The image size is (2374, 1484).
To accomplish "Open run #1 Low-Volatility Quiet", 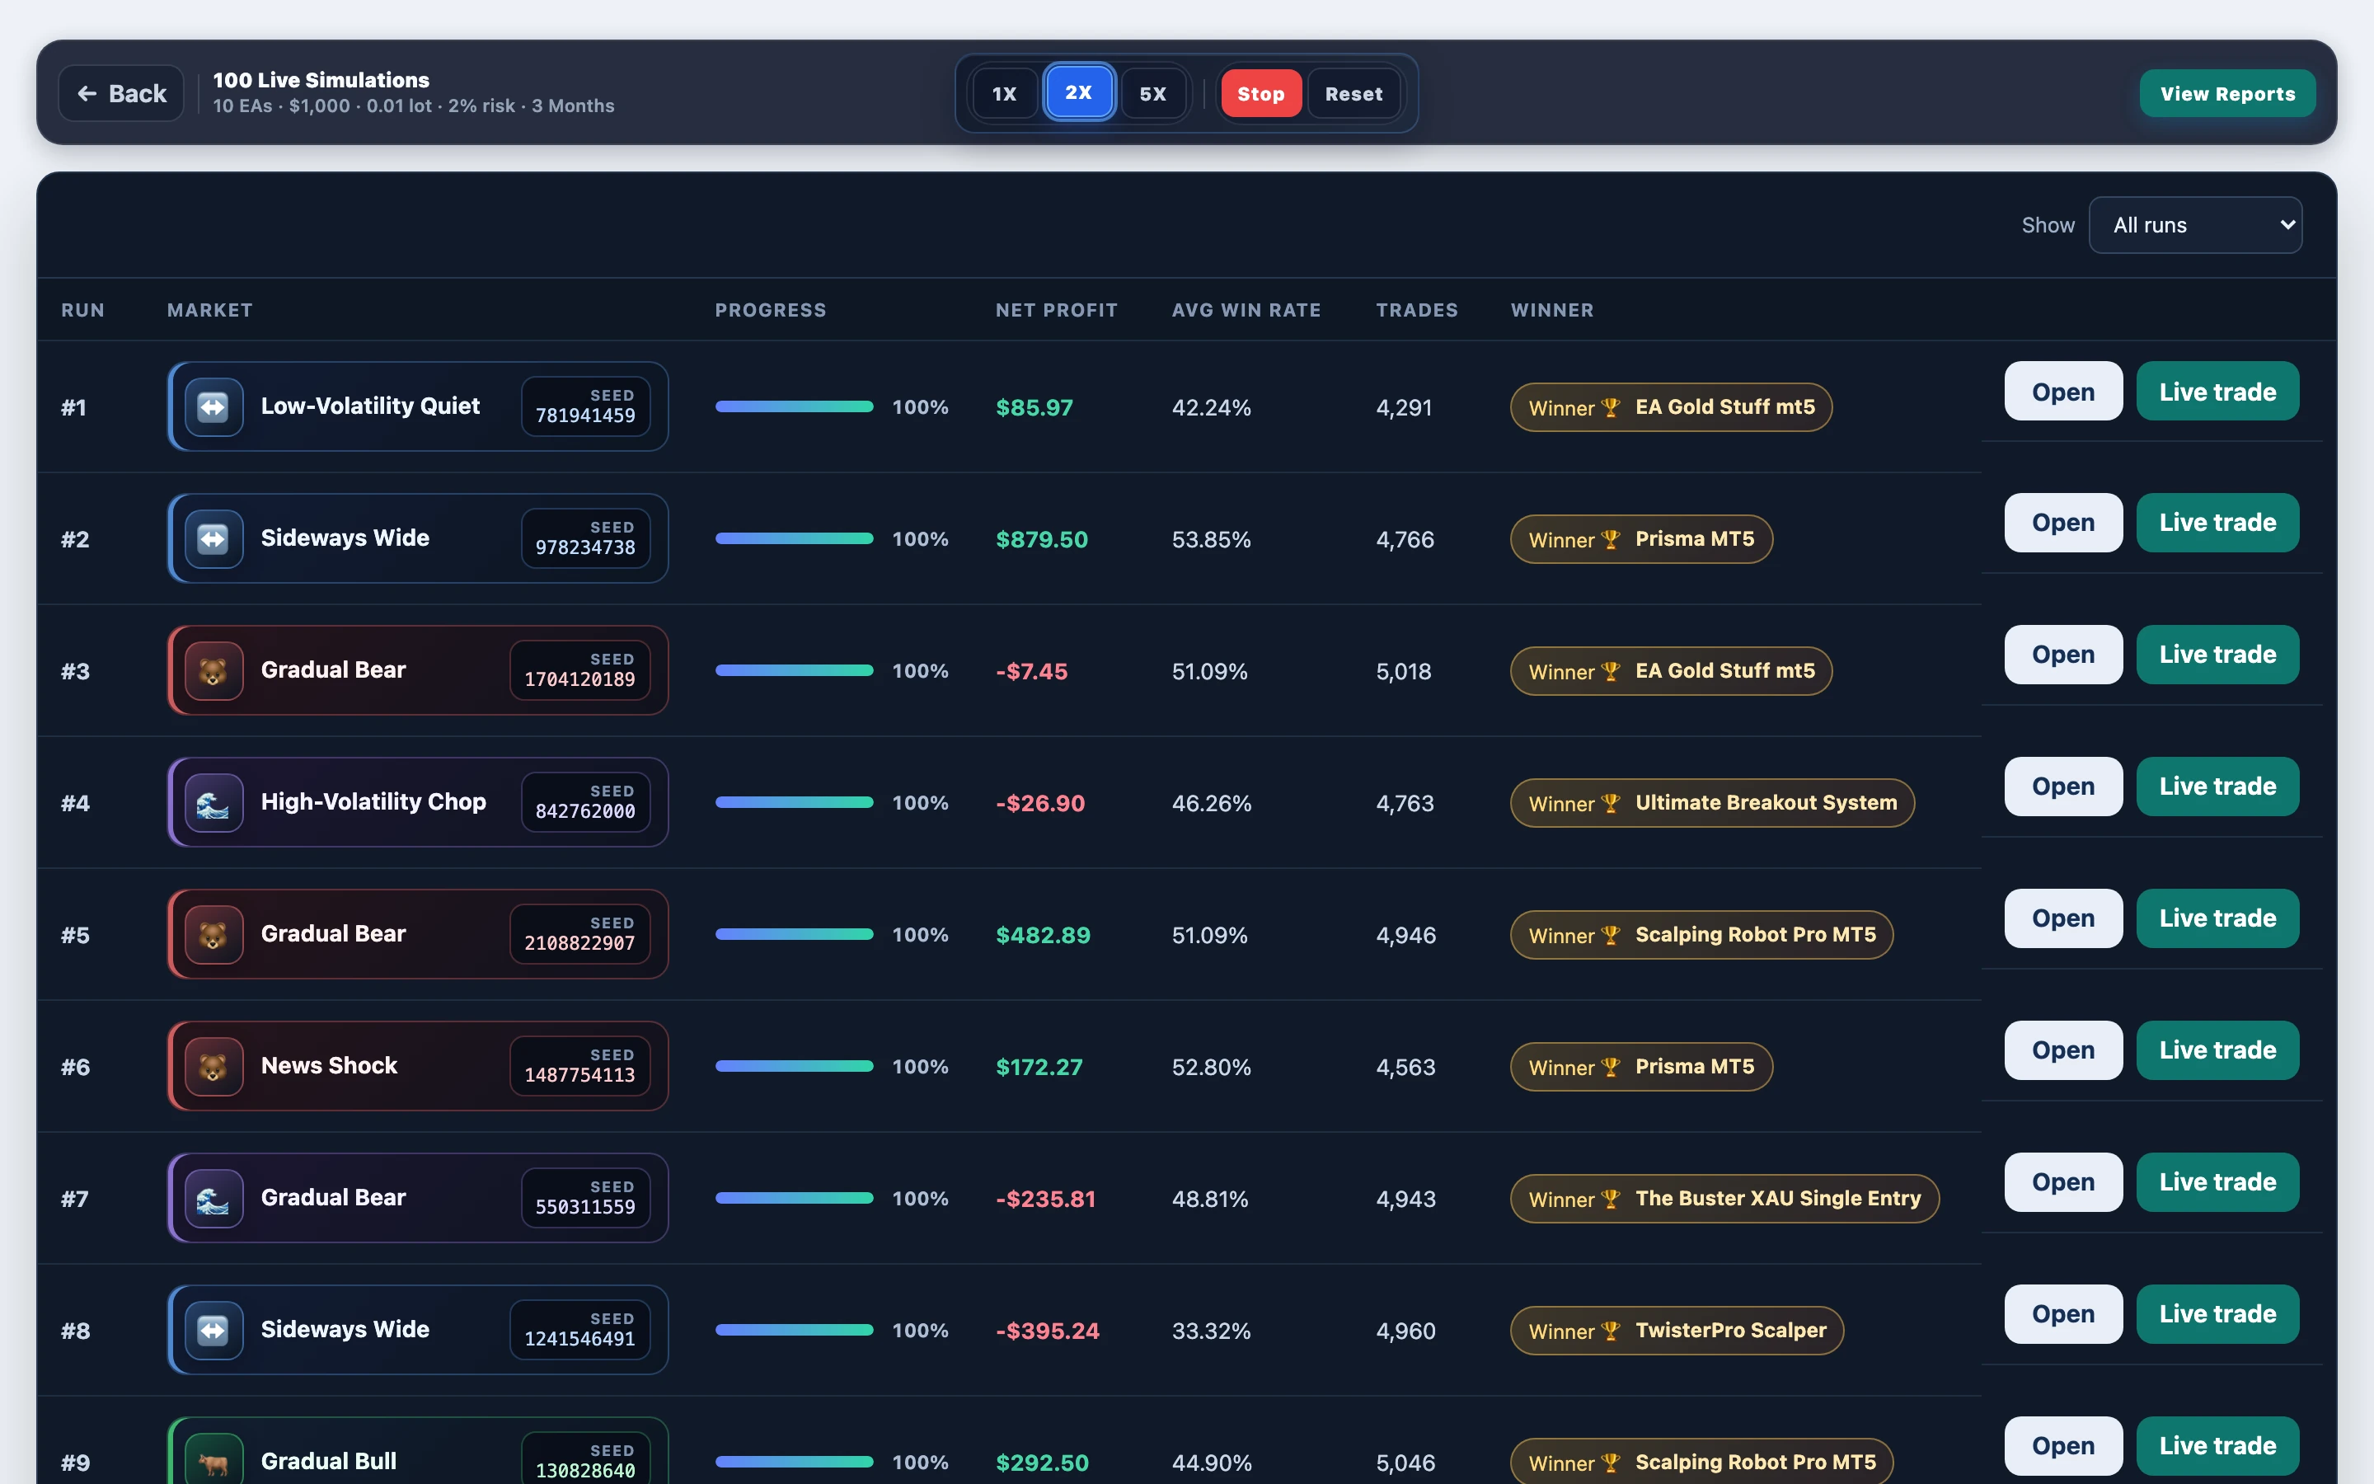I will click(x=2063, y=391).
